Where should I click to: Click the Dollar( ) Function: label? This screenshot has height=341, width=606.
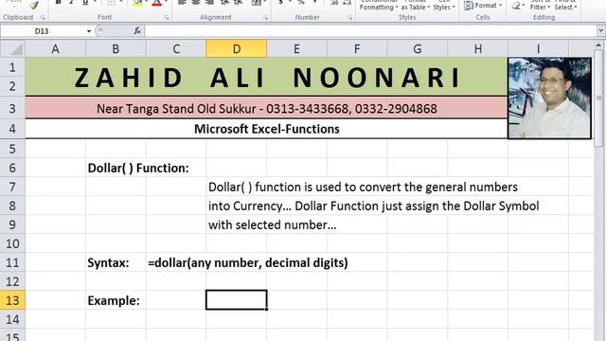(138, 169)
